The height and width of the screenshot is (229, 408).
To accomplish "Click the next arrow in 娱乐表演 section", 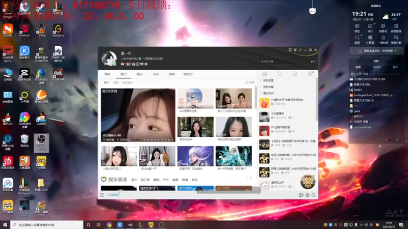I will pyautogui.click(x=251, y=178).
